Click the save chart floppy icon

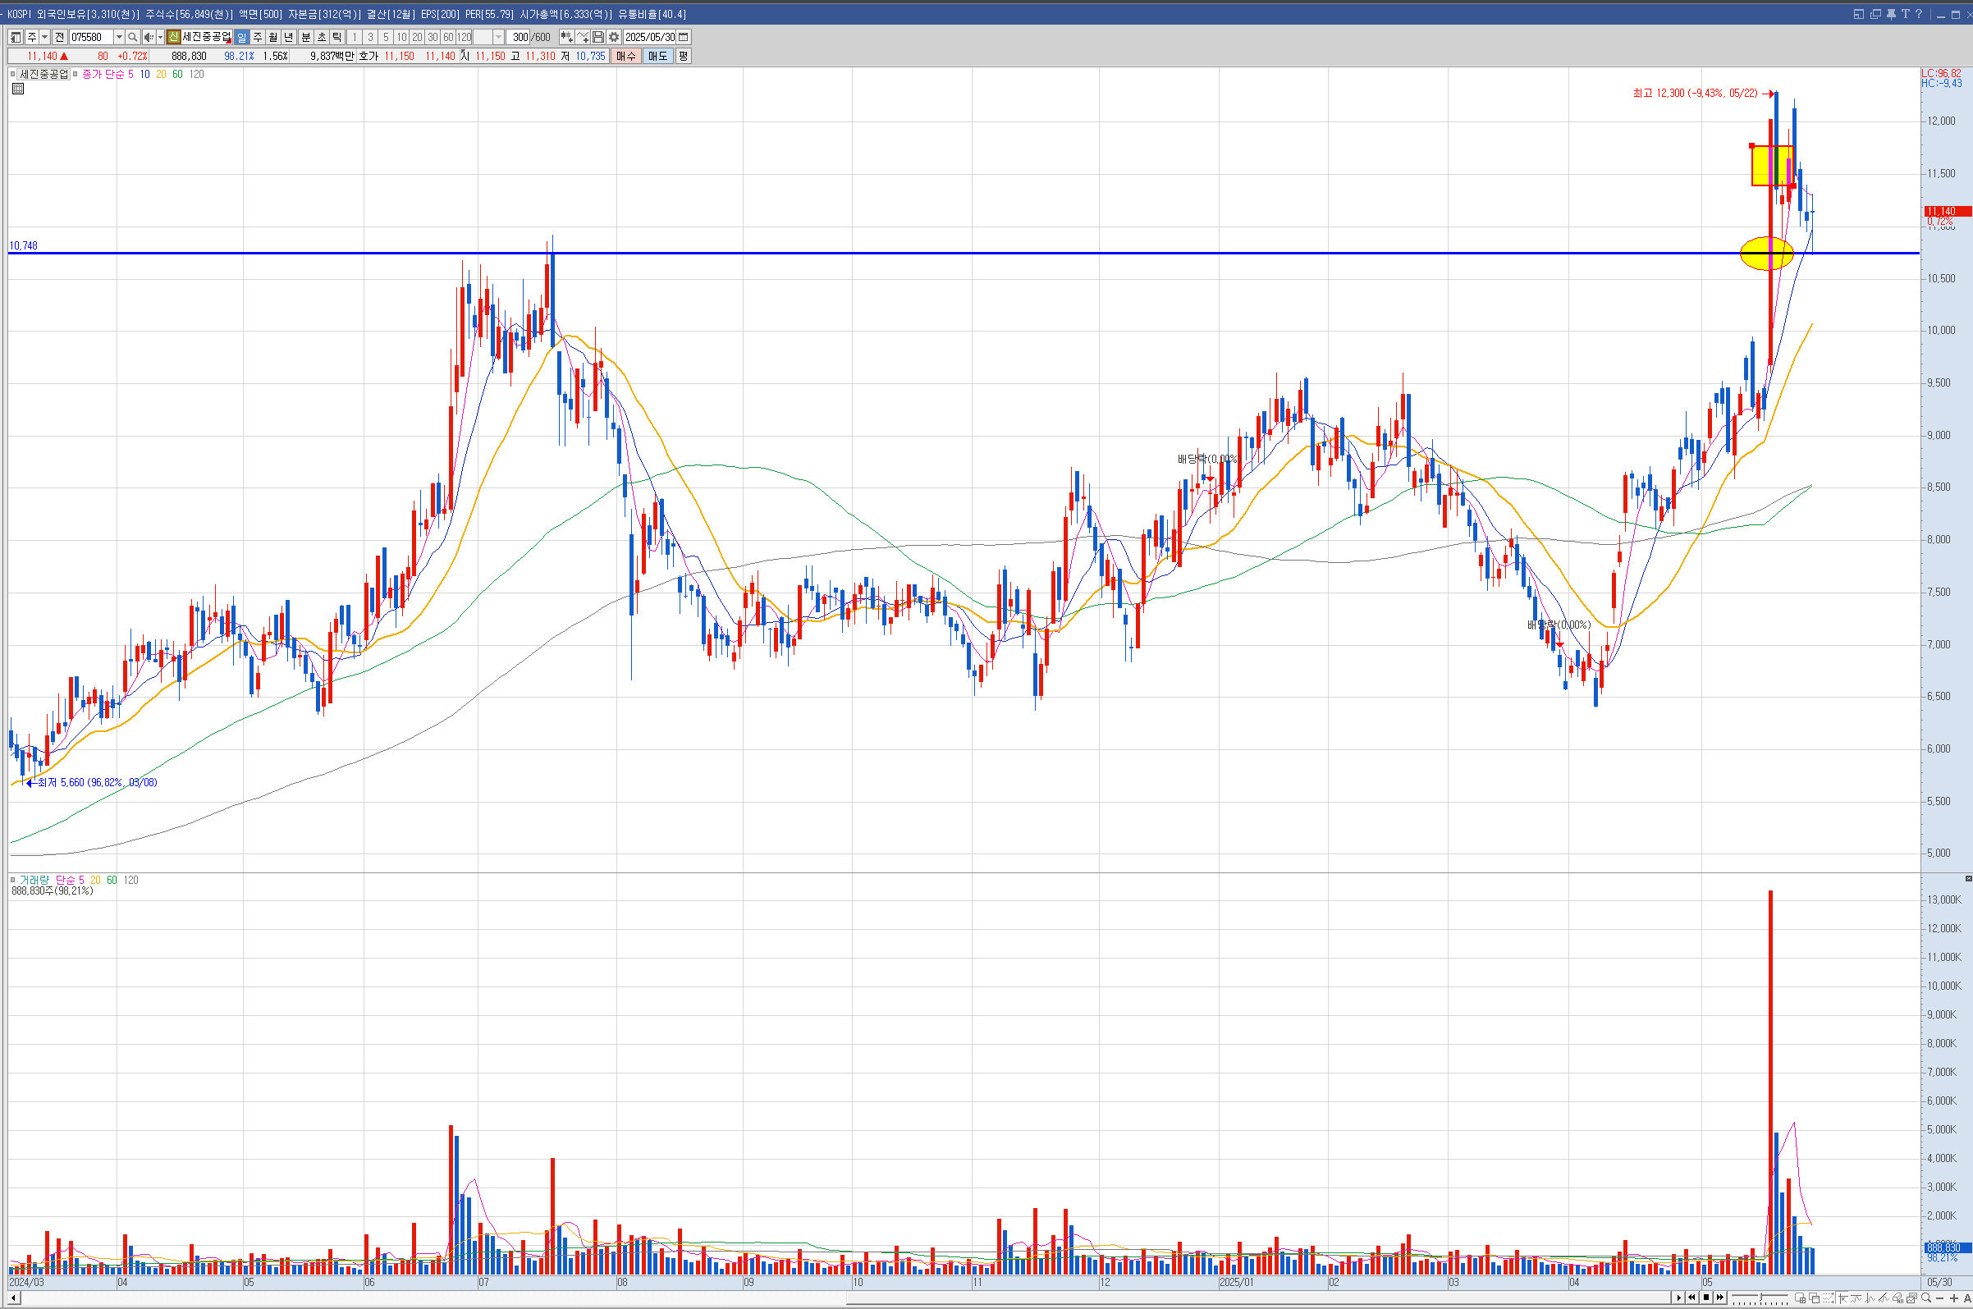[x=597, y=37]
